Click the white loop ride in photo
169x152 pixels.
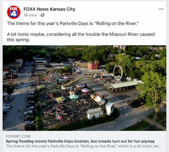click(118, 73)
